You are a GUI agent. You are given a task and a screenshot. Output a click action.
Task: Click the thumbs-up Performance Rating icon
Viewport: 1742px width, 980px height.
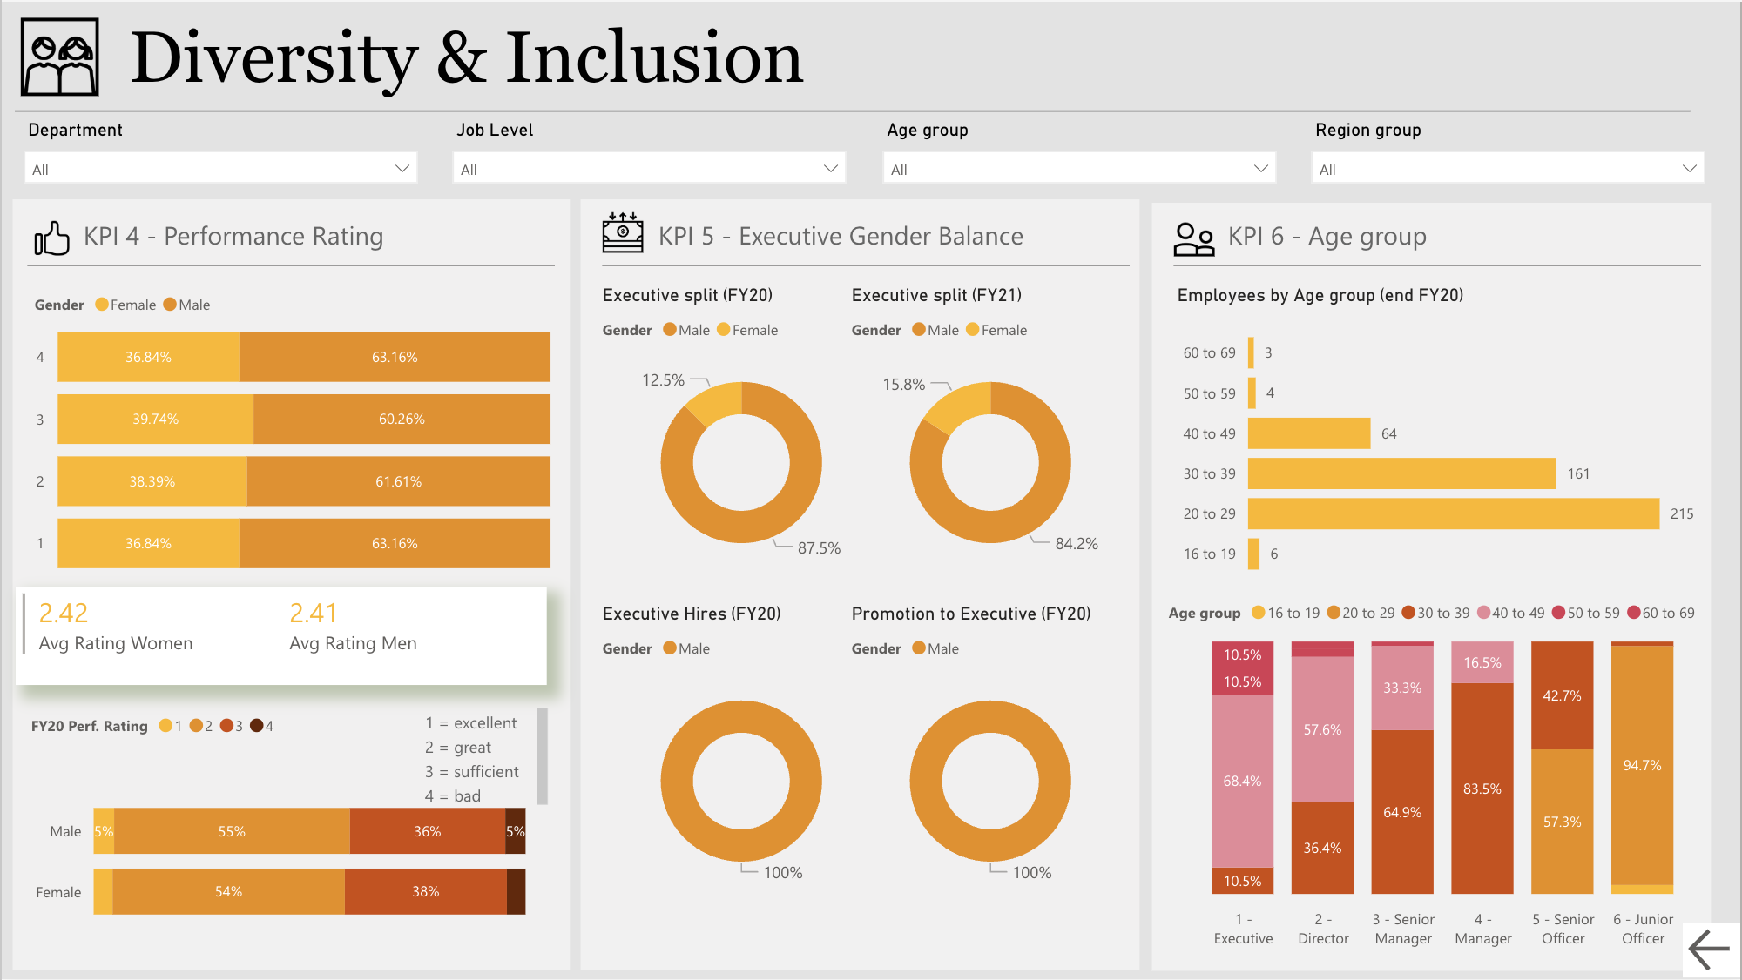point(51,238)
